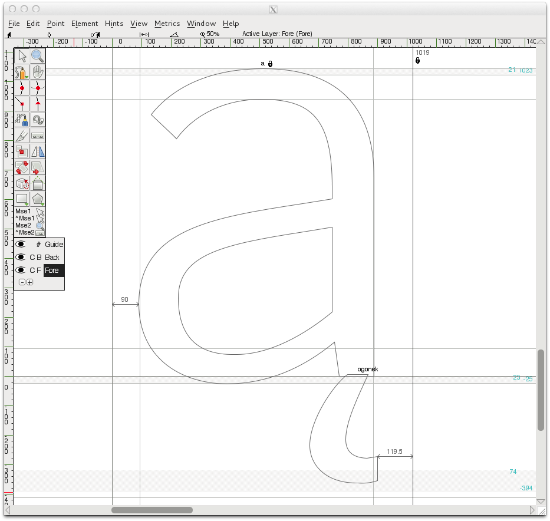Choose the Hand scroll tool
The height and width of the screenshot is (521, 550).
(38, 72)
